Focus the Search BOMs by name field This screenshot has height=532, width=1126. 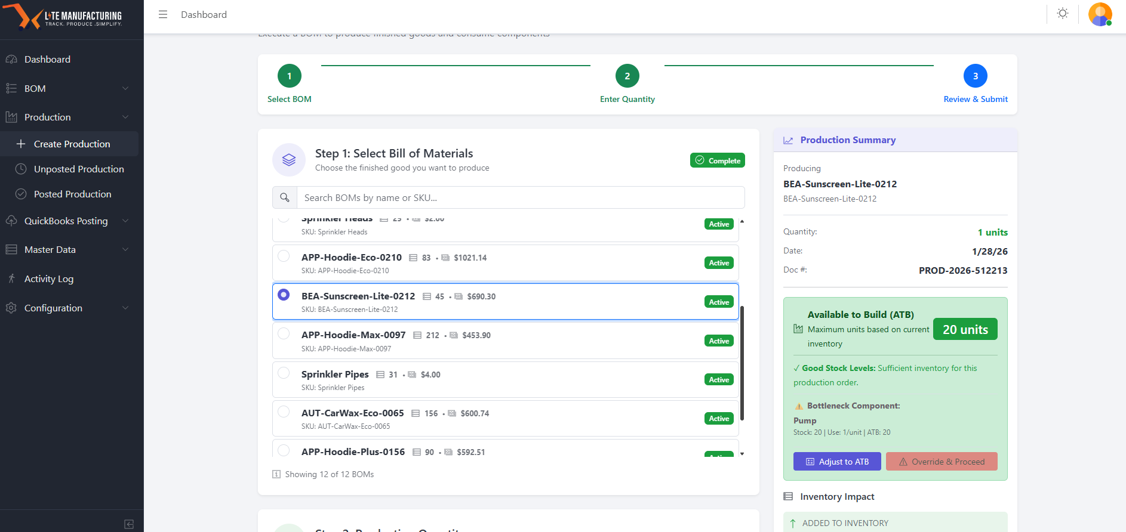point(521,197)
